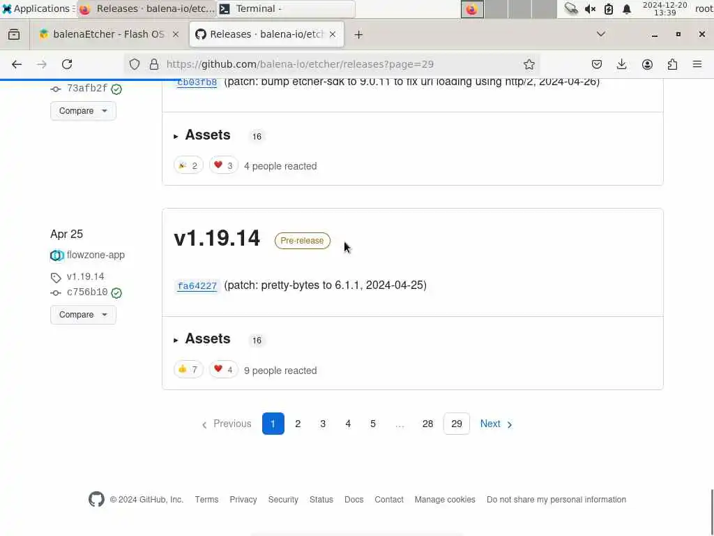
Task: Open the v1.19.14 release heading
Action: (x=217, y=238)
